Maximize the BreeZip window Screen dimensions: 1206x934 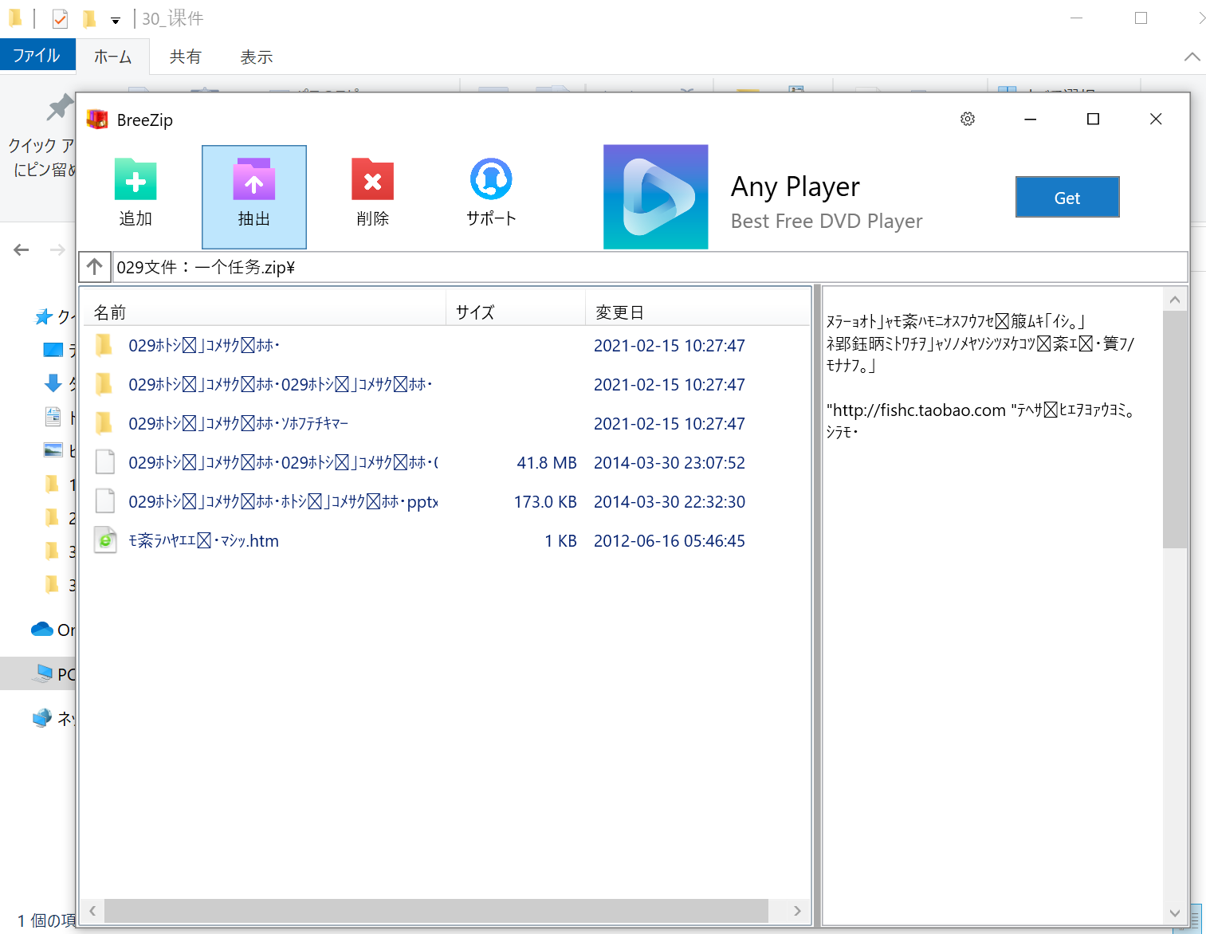[1093, 119]
